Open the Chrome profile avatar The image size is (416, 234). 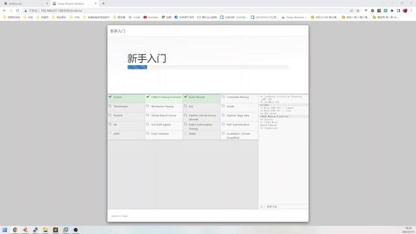tap(405, 10)
